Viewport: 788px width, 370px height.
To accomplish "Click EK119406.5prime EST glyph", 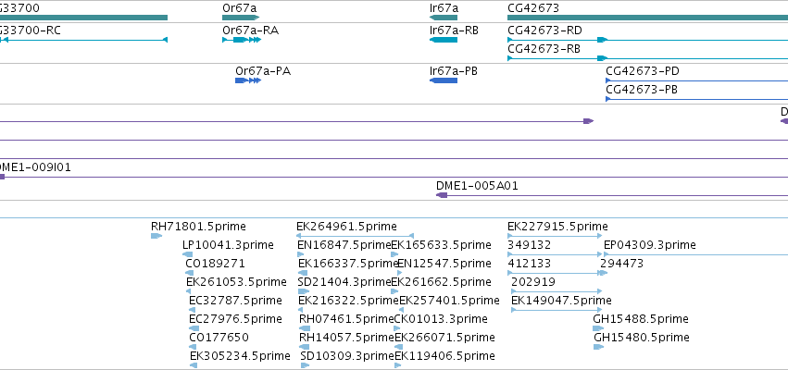I will point(398,366).
